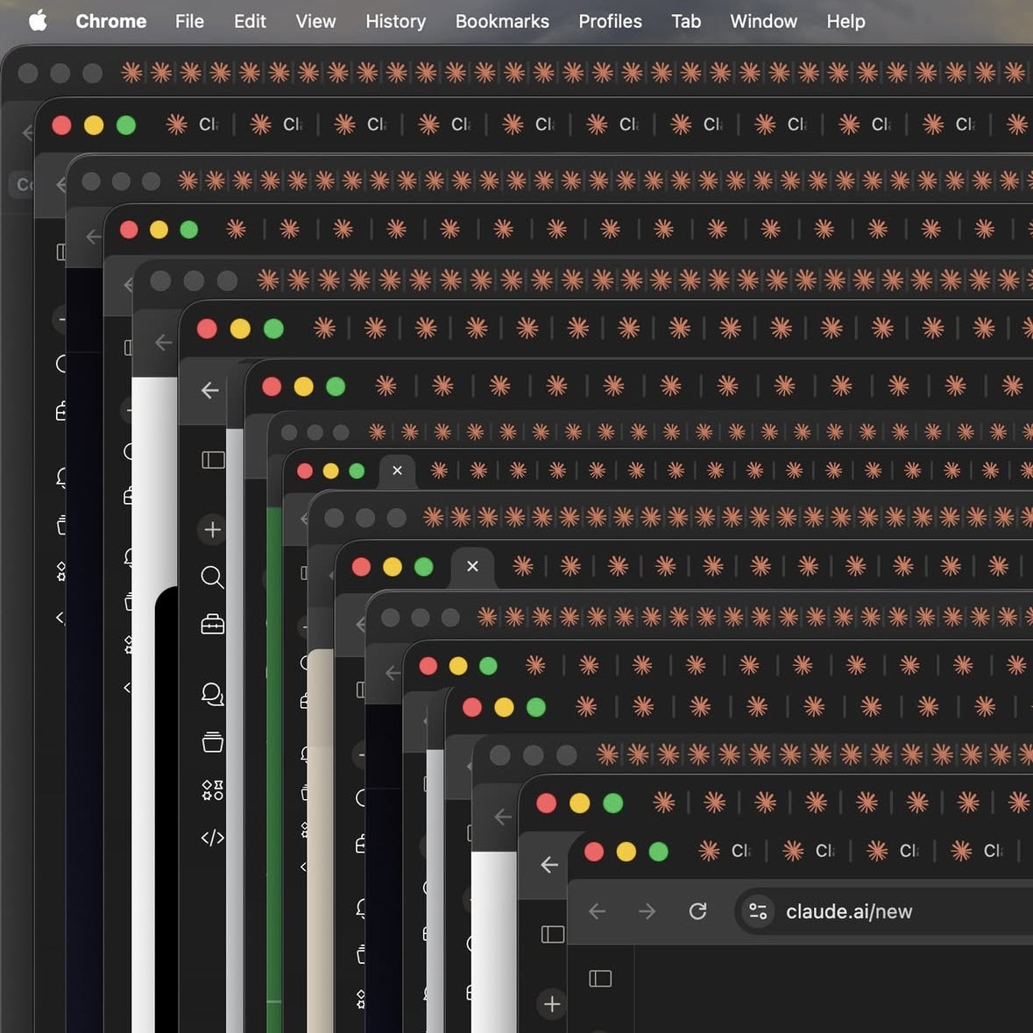Open the Window menu
This screenshot has height=1033, width=1033.
click(x=763, y=21)
